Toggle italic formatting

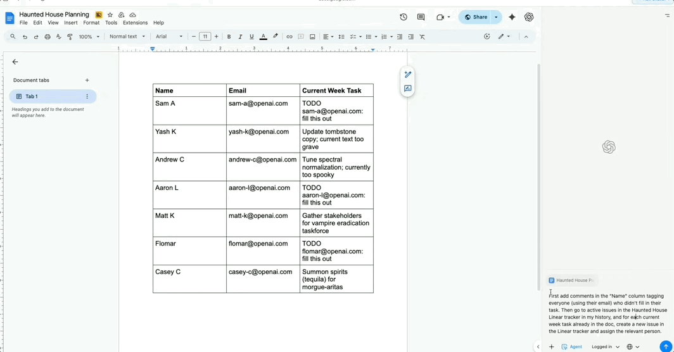click(x=240, y=37)
